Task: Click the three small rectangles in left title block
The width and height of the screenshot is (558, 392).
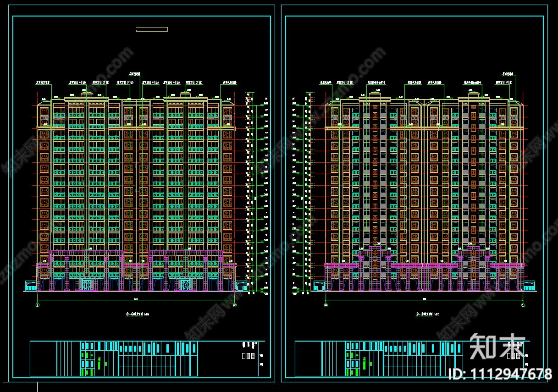Action: [x=248, y=356]
